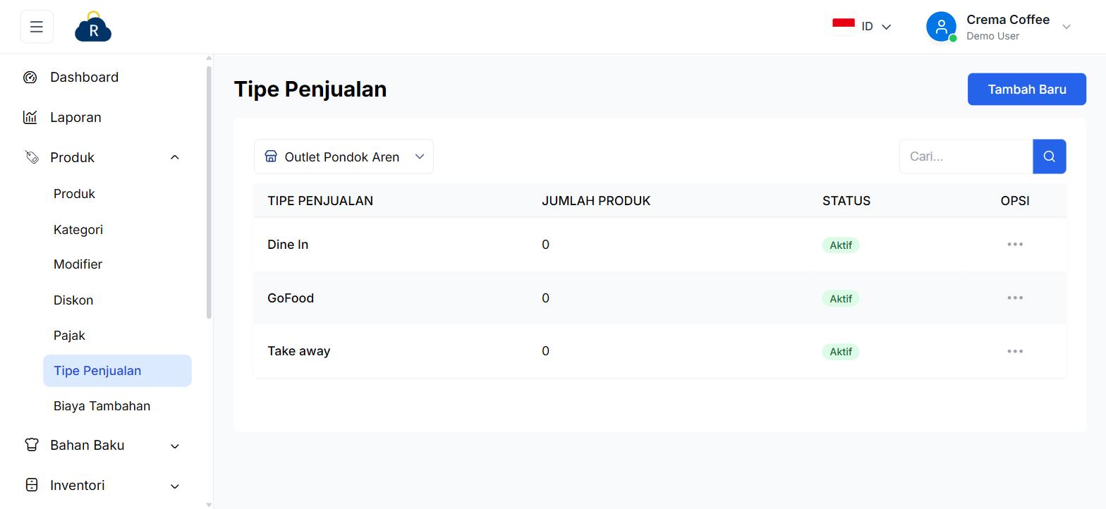The height and width of the screenshot is (509, 1106).
Task: Click the search magnifier button
Action: tap(1050, 157)
